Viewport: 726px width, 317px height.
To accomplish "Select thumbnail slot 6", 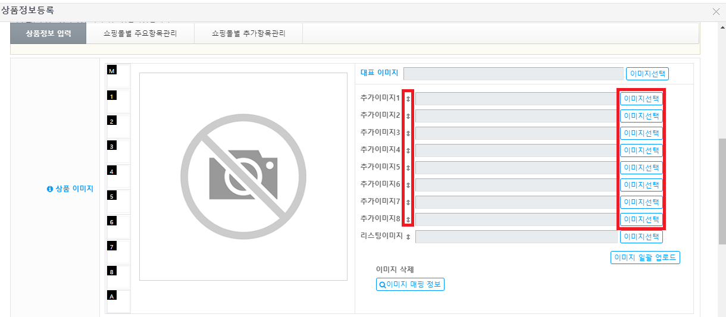I will [118, 226].
